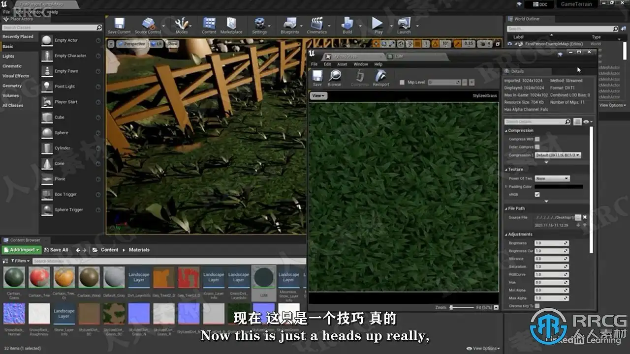Click the Play button in the toolbar
The image size is (630, 354).
click(x=378, y=26)
